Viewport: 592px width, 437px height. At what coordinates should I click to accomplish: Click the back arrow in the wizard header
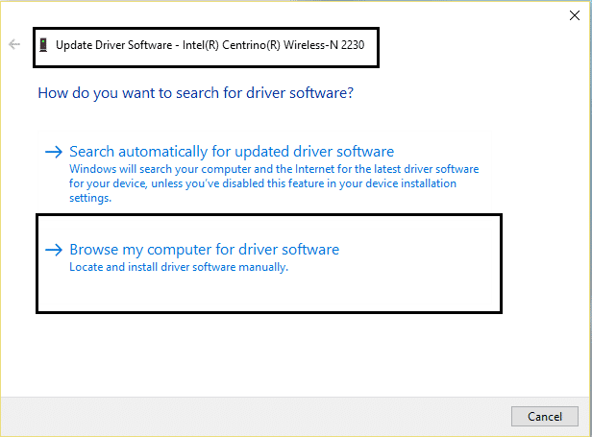(x=14, y=44)
